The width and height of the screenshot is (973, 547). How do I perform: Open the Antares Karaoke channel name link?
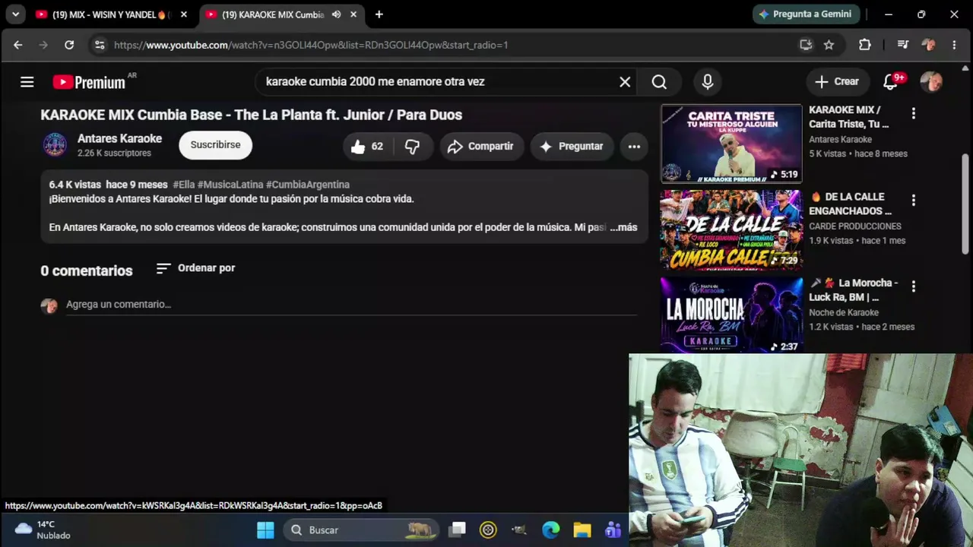pyautogui.click(x=119, y=138)
